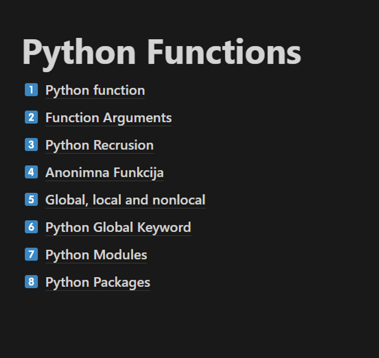Open the "Python Modules" link
Image resolution: width=379 pixels, height=358 pixels.
[96, 255]
